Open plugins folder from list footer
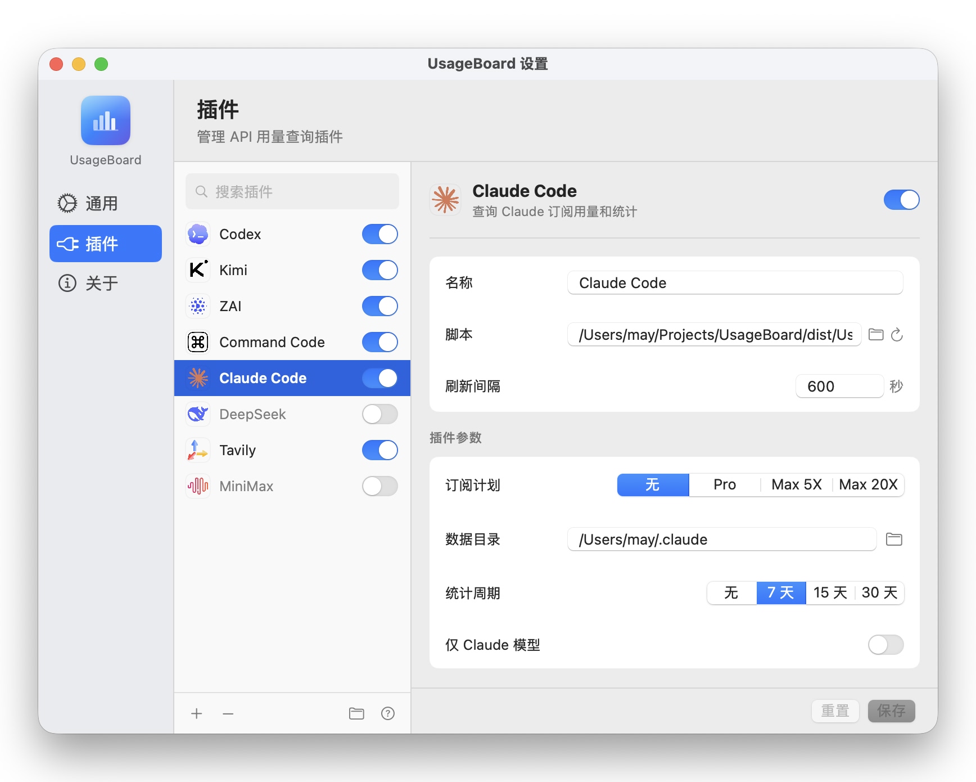This screenshot has height=782, width=976. (x=356, y=714)
